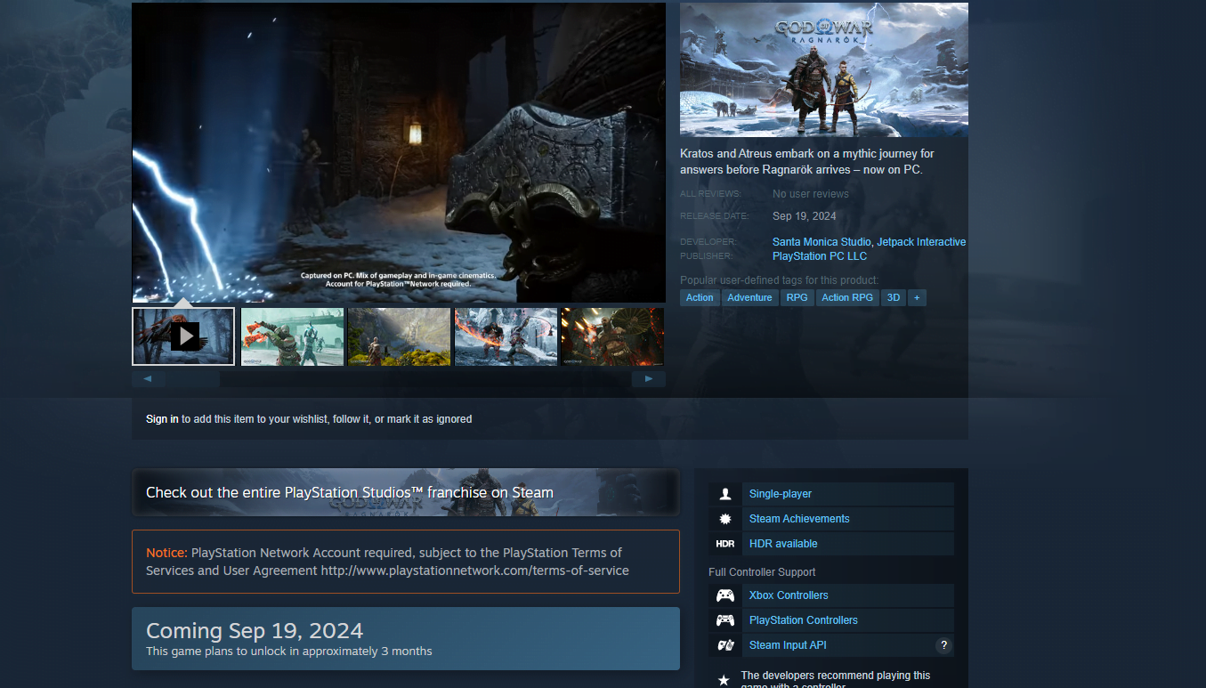
Task: Open the Adventure tag
Action: click(x=749, y=297)
